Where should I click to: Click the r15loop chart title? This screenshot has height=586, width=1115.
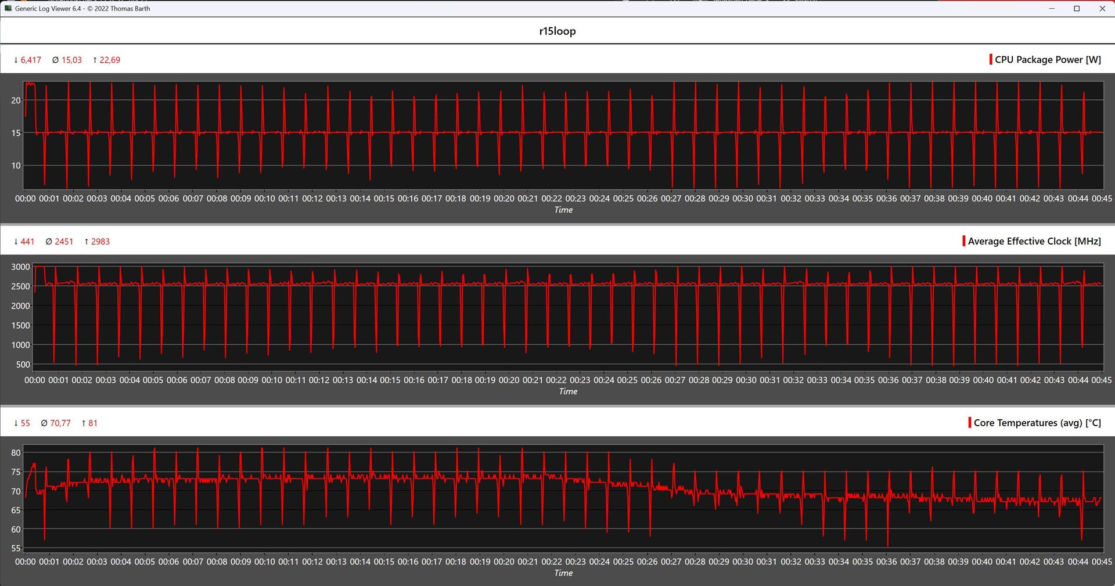coord(557,31)
